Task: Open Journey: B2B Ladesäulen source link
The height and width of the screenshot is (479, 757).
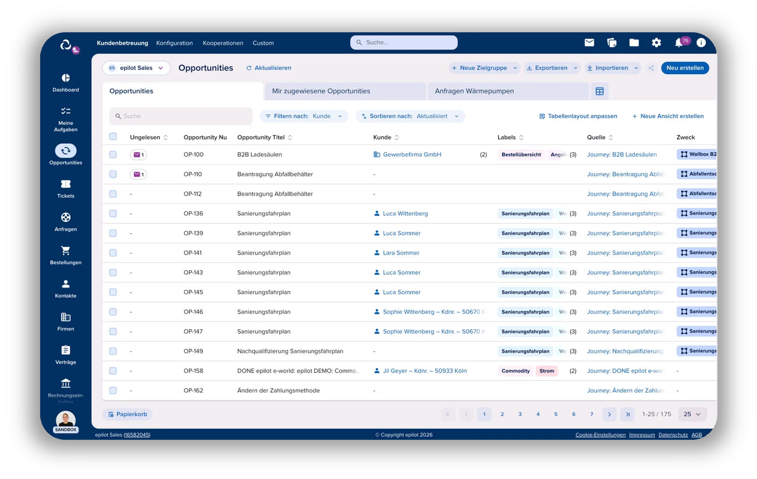Action: coord(622,155)
